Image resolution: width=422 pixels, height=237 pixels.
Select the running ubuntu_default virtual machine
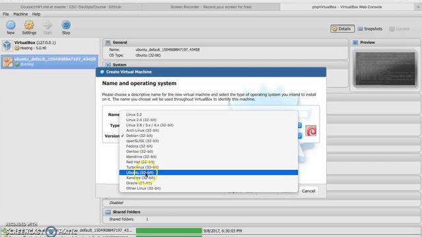pyautogui.click(x=50, y=61)
